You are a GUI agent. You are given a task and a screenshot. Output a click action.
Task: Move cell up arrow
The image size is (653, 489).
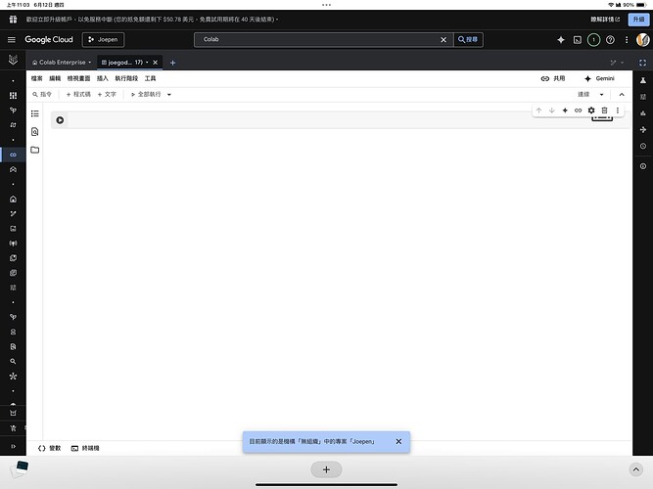point(538,111)
